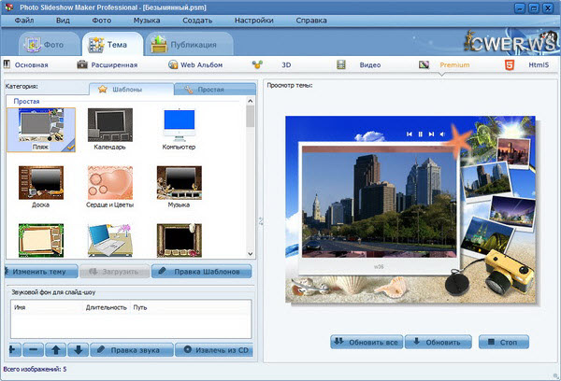This screenshot has width=561, height=381.
Task: Mute preview with the speaker icon
Action: tap(442, 134)
